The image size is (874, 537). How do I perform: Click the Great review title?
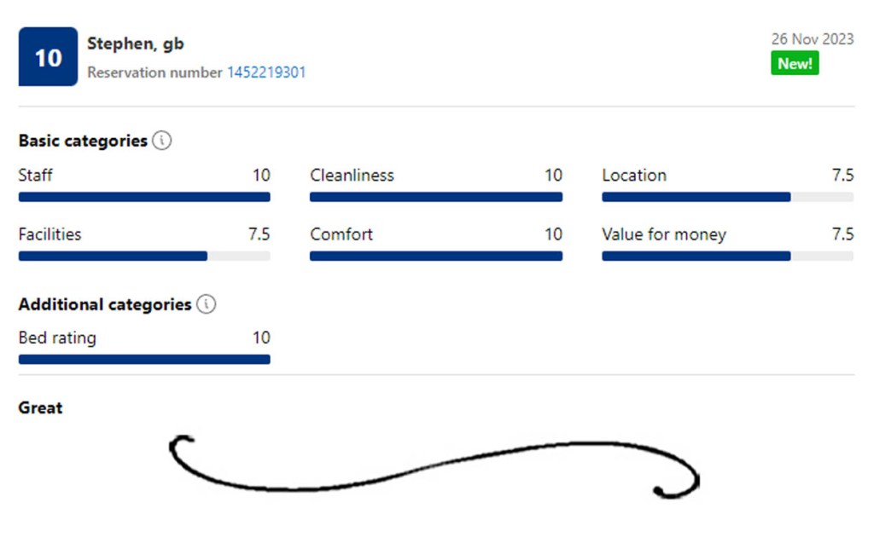pyautogui.click(x=40, y=407)
